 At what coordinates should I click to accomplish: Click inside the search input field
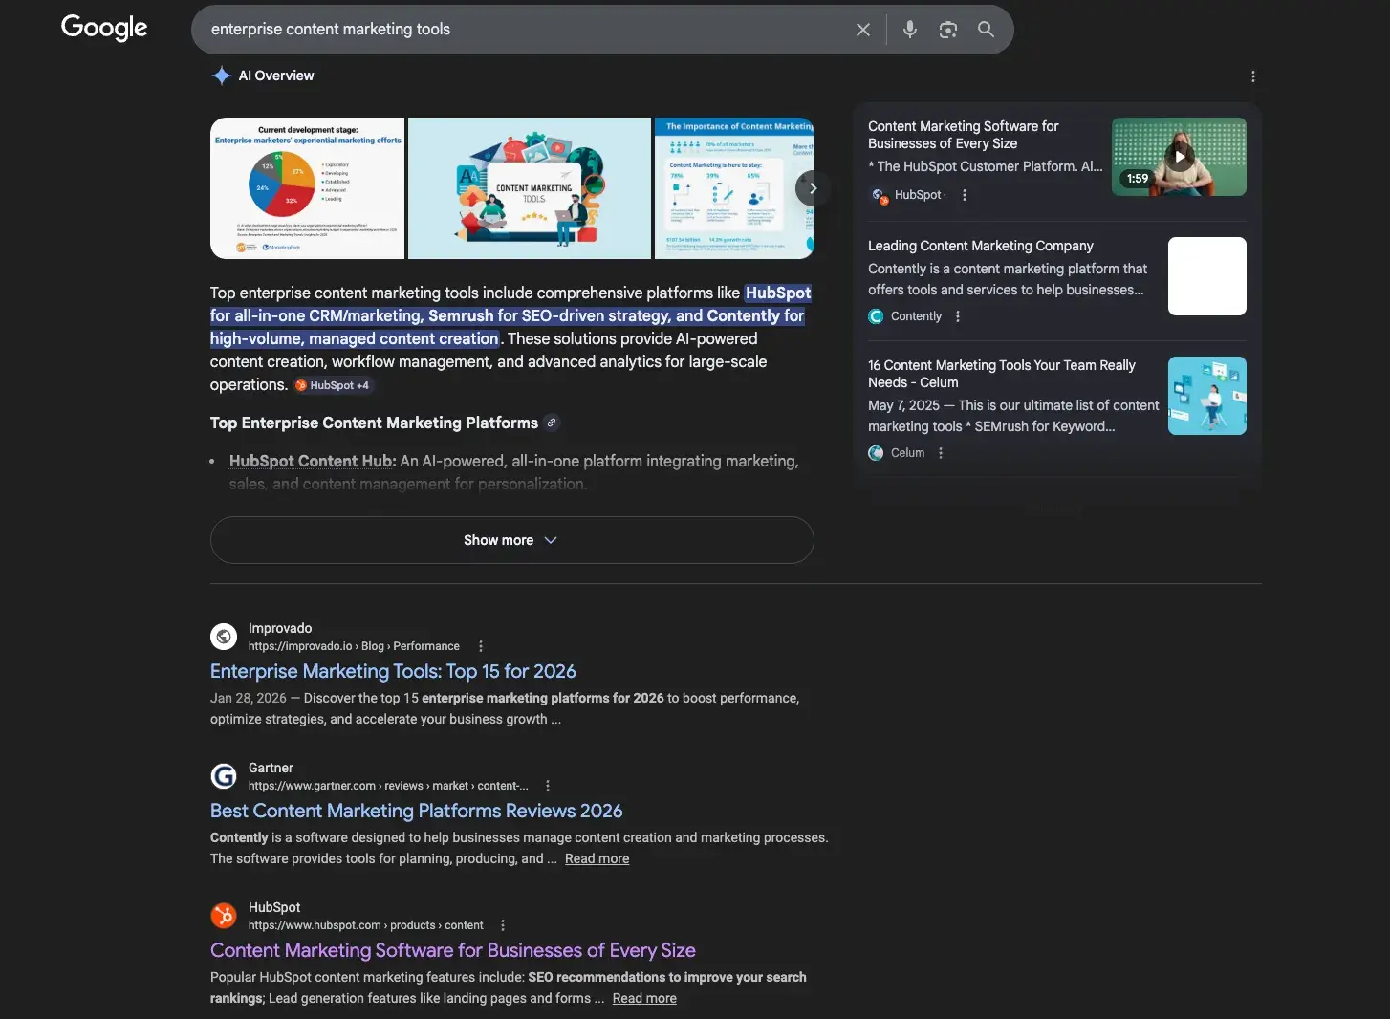point(526,30)
